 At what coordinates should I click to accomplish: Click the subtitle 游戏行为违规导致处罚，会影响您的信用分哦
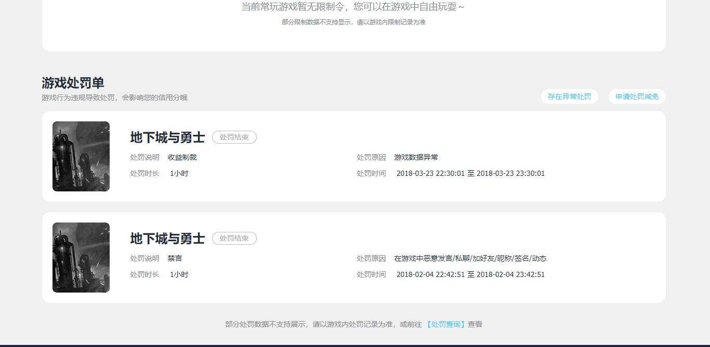[114, 98]
